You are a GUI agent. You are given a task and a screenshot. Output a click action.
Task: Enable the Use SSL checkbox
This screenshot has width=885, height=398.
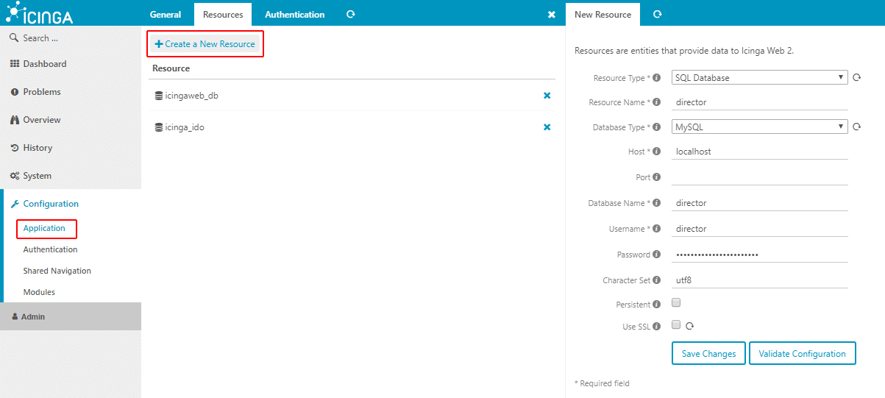pyautogui.click(x=676, y=325)
